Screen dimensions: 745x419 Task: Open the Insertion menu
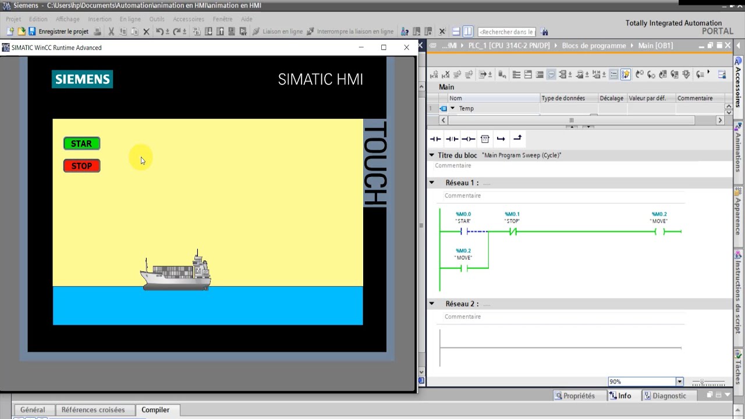[100, 19]
